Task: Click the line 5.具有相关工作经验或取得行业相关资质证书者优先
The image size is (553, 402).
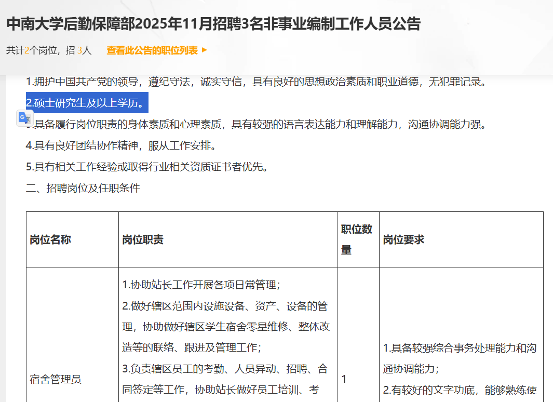Action: (148, 166)
